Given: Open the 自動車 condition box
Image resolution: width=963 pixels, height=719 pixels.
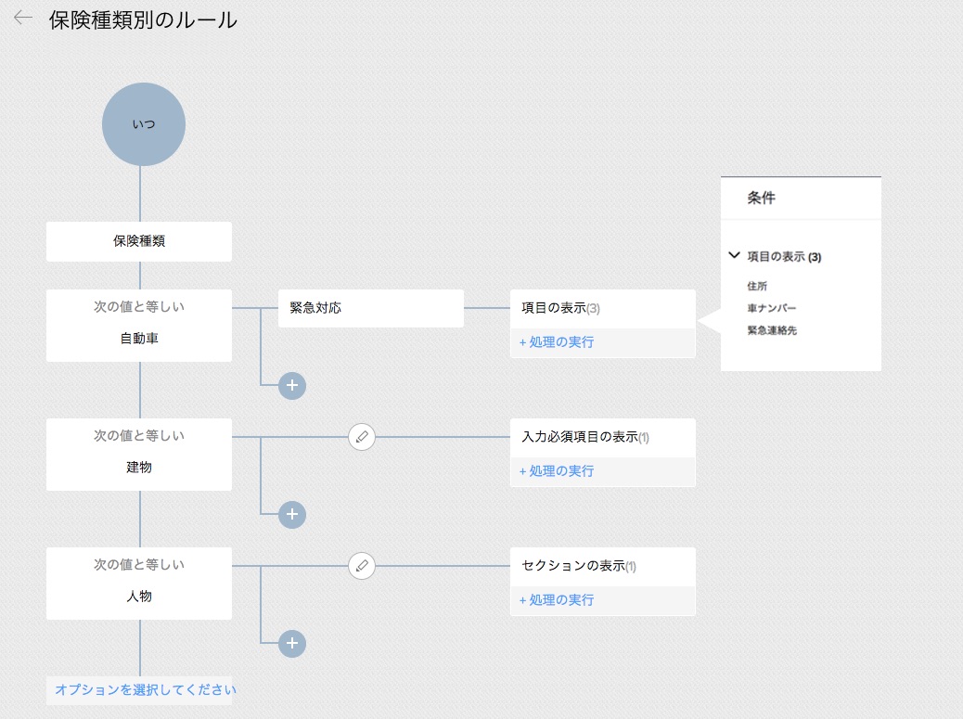Looking at the screenshot, I should (x=139, y=326).
